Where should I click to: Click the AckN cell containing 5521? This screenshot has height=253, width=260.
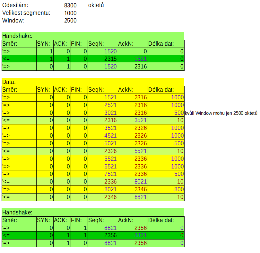click(x=133, y=151)
